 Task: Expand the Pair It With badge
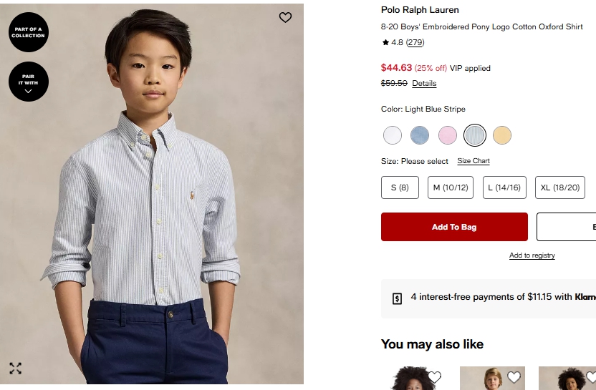[29, 82]
